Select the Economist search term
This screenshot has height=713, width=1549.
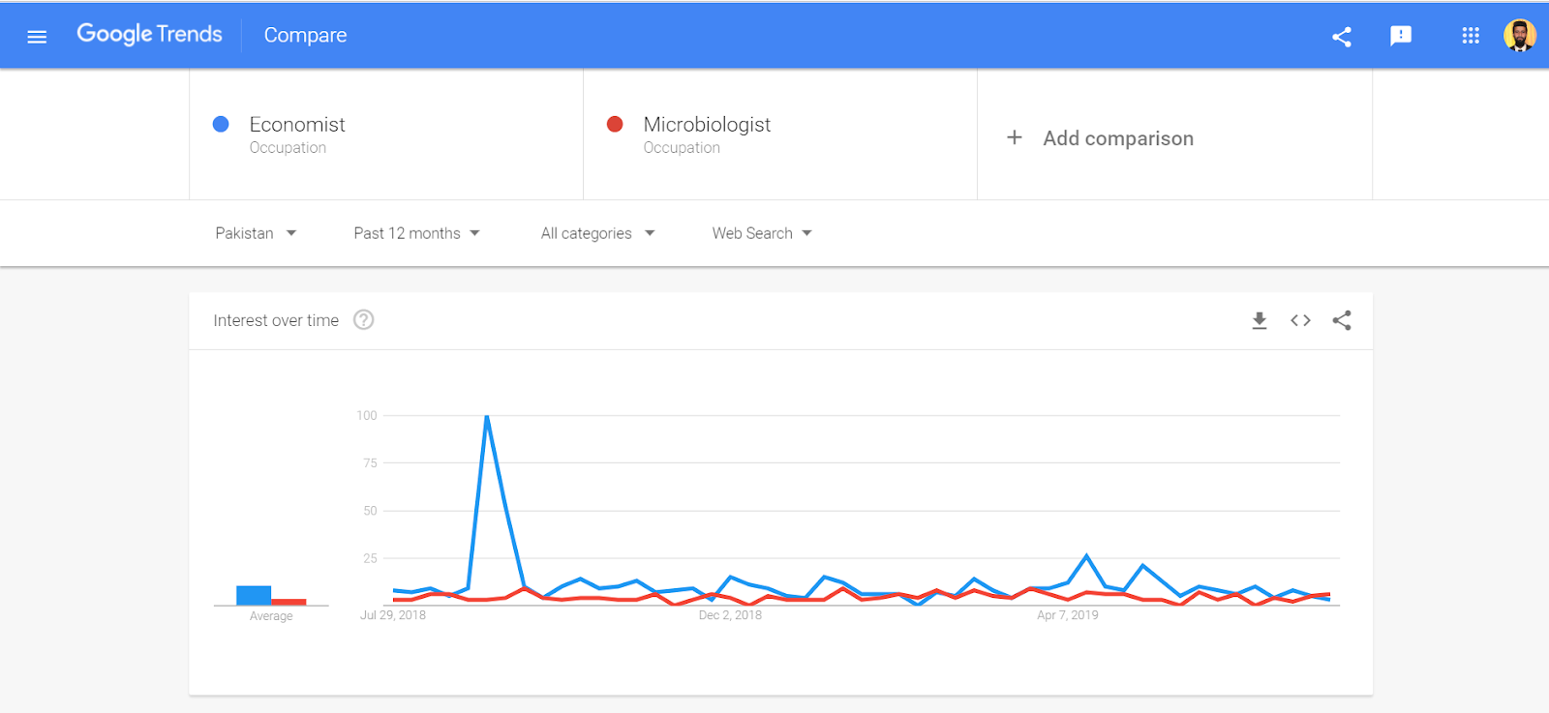pyautogui.click(x=297, y=125)
